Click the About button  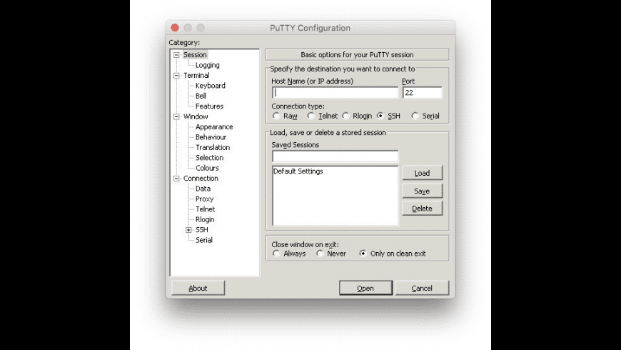click(x=198, y=288)
